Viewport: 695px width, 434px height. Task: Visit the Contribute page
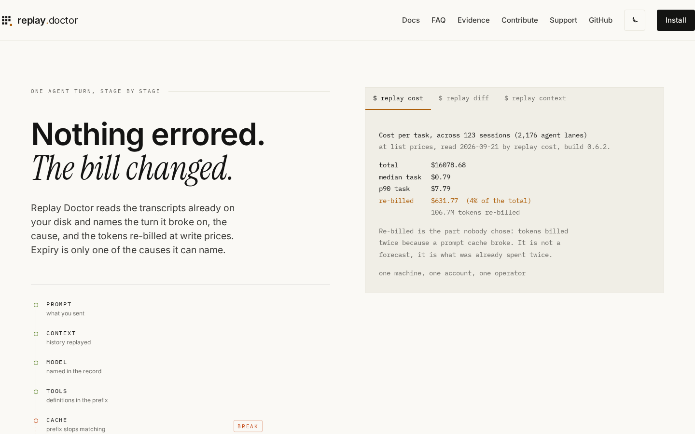pyautogui.click(x=519, y=20)
